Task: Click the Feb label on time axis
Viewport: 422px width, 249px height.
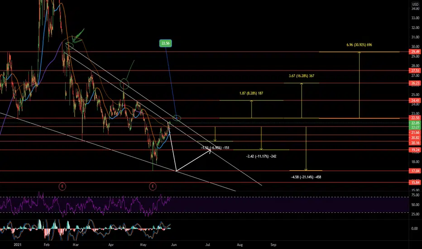Action: pos(47,244)
